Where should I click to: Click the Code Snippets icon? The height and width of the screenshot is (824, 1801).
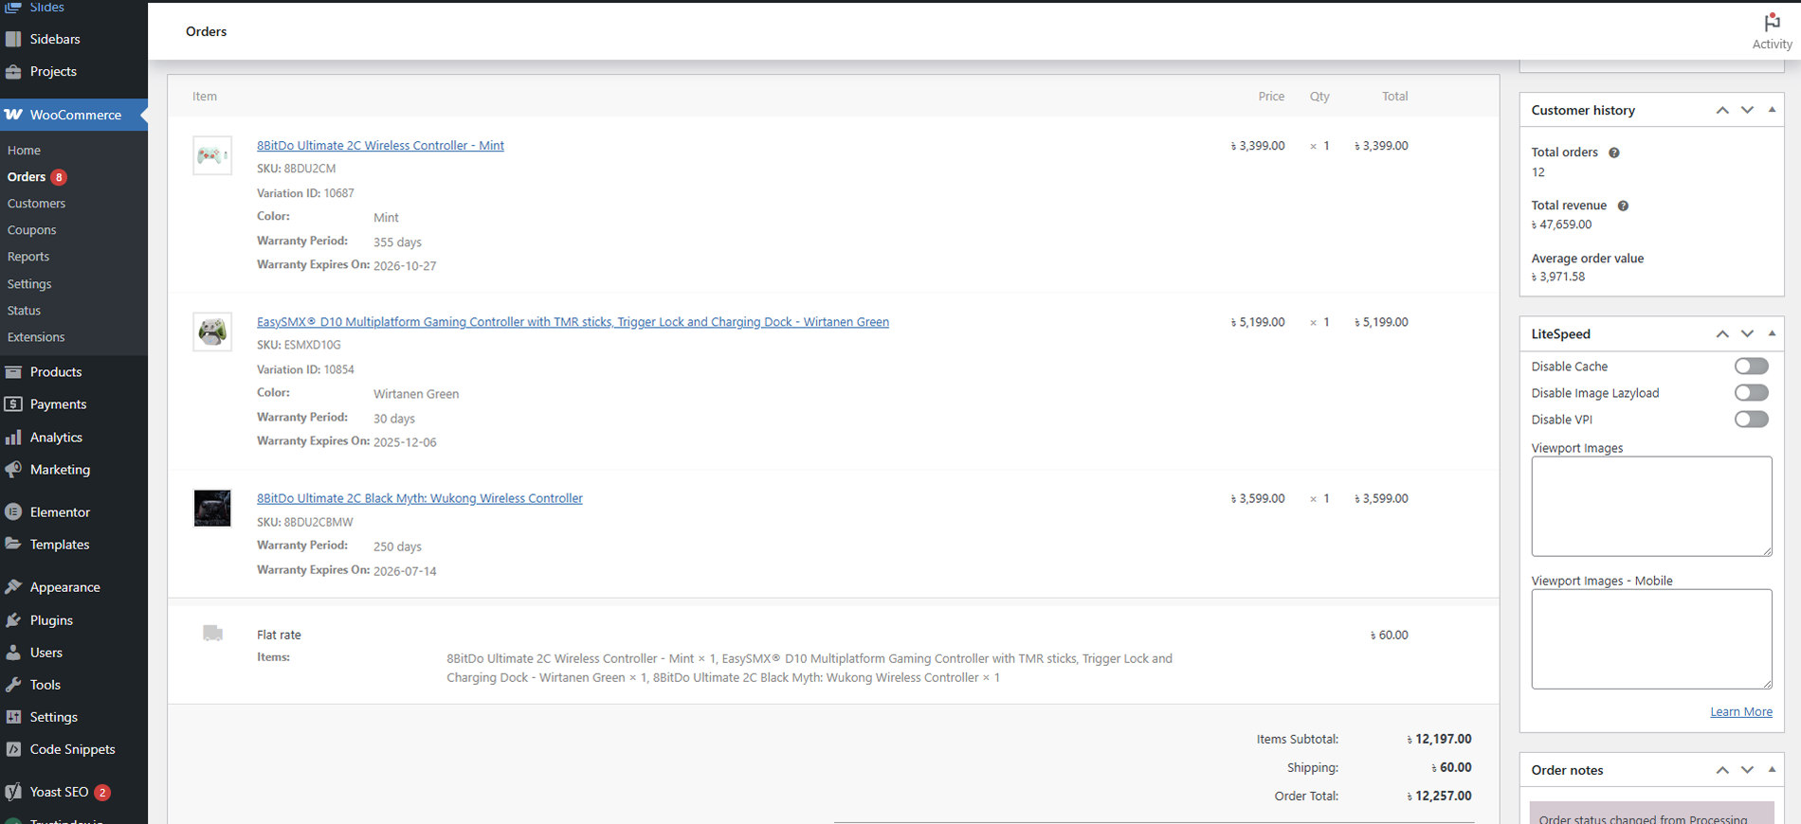click(13, 748)
